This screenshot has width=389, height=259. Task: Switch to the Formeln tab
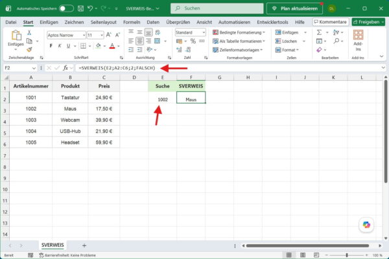click(132, 22)
